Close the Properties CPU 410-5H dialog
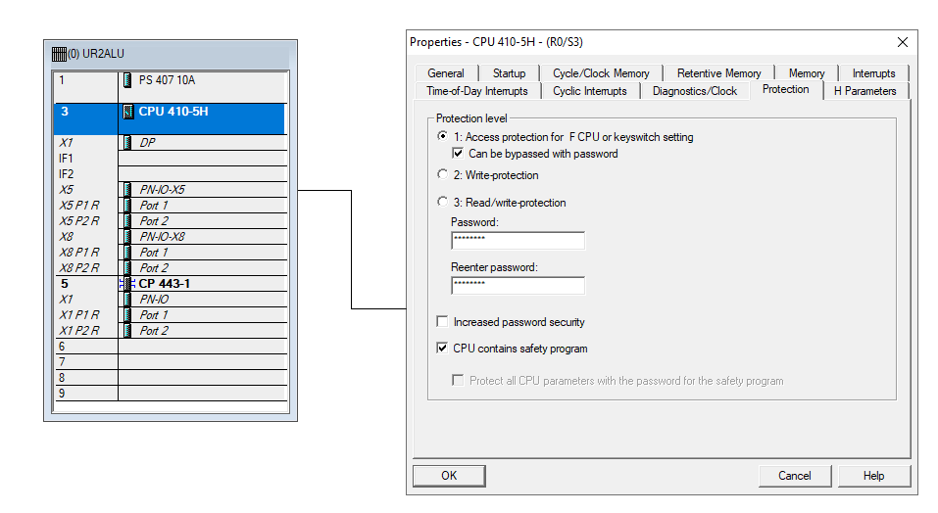 pos(902,42)
